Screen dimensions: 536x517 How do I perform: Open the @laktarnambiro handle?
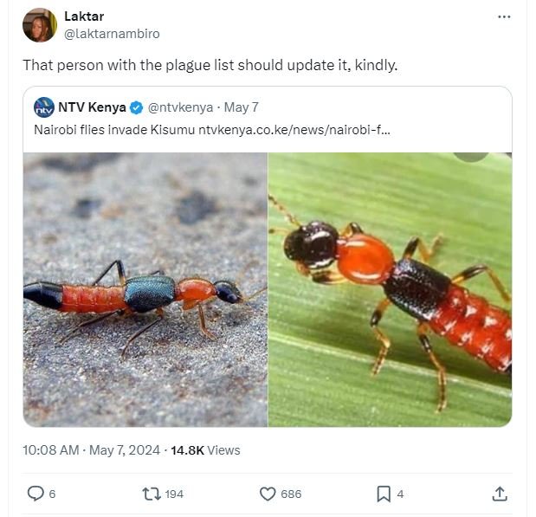pos(112,34)
